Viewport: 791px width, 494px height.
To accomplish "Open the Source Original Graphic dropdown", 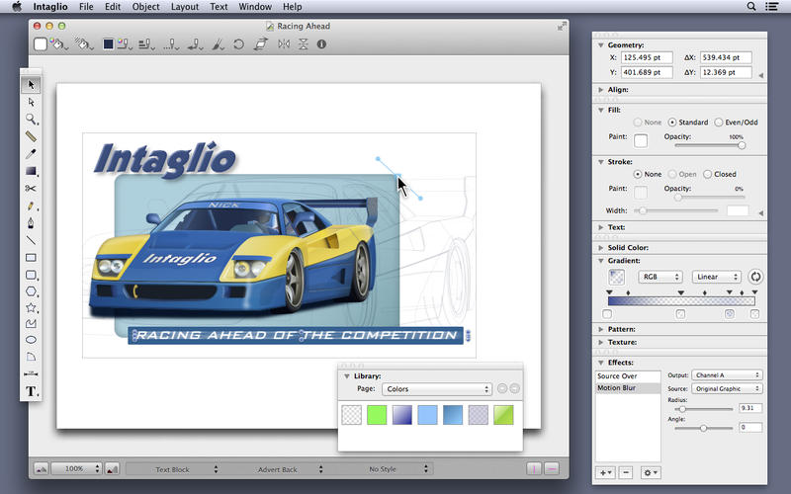I will [x=727, y=388].
